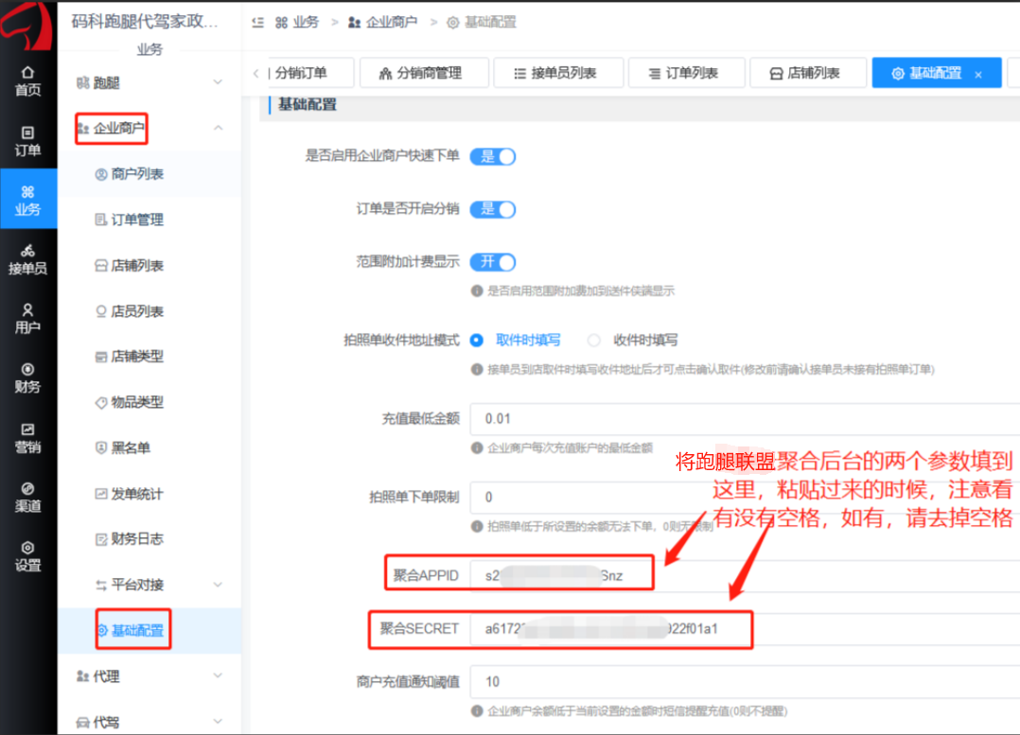Click the 商户充值通知阈值 input field
The image size is (1020, 735).
[745, 682]
